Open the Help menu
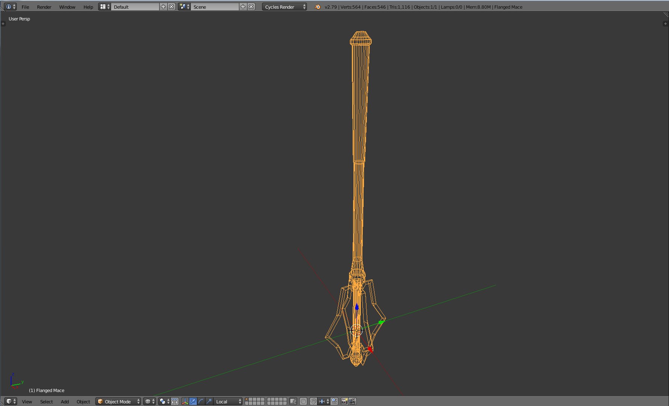This screenshot has width=669, height=406. [x=88, y=7]
